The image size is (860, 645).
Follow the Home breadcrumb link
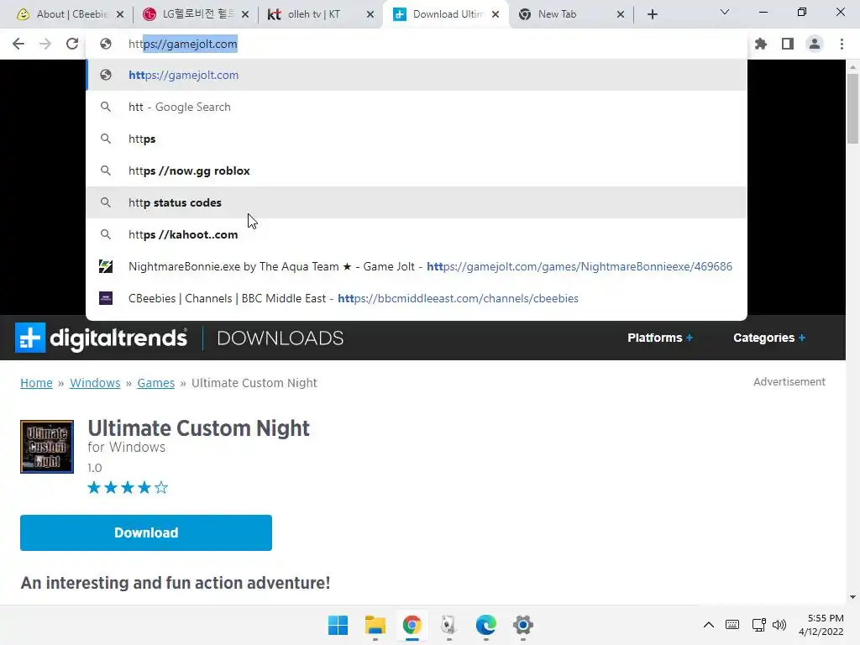[36, 383]
